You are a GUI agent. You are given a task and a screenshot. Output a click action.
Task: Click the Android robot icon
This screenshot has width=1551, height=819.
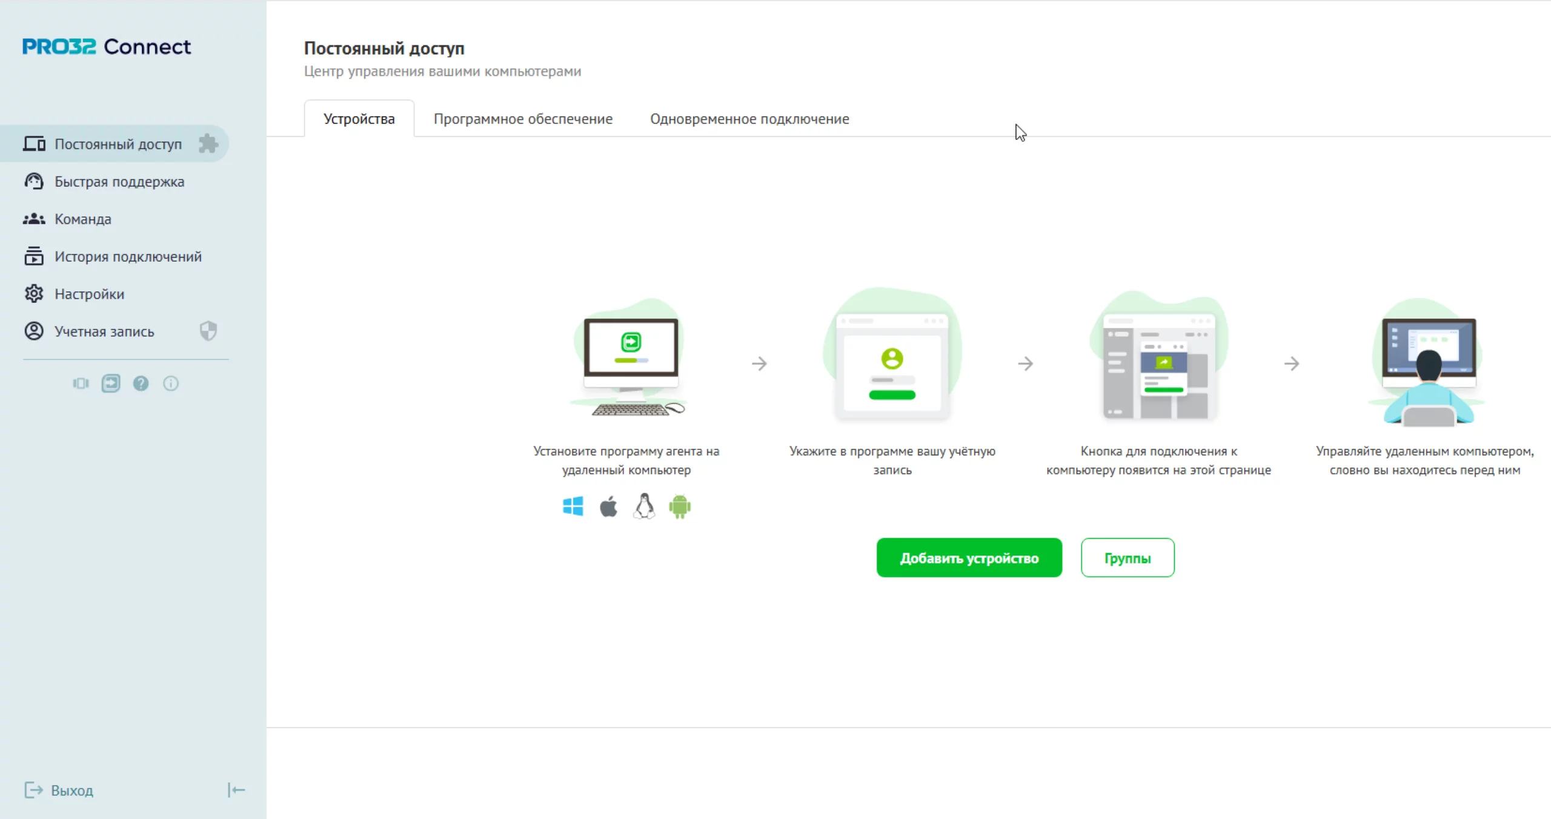(x=680, y=506)
